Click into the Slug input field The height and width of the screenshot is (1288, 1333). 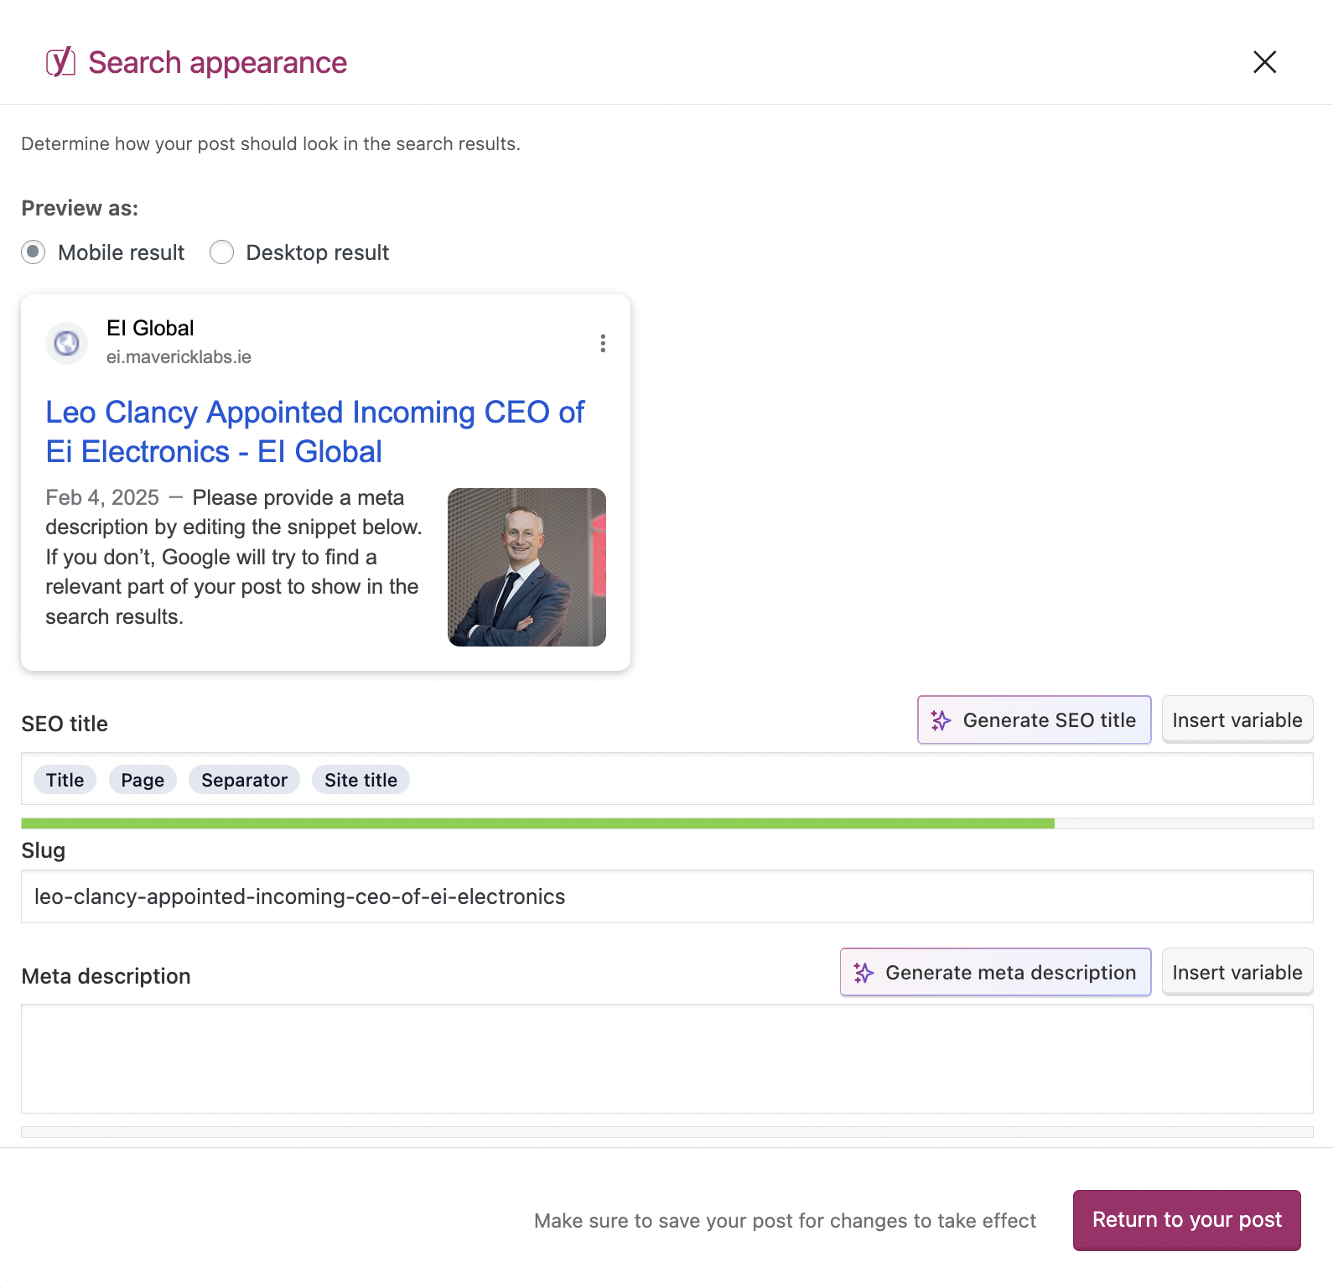pos(666,896)
